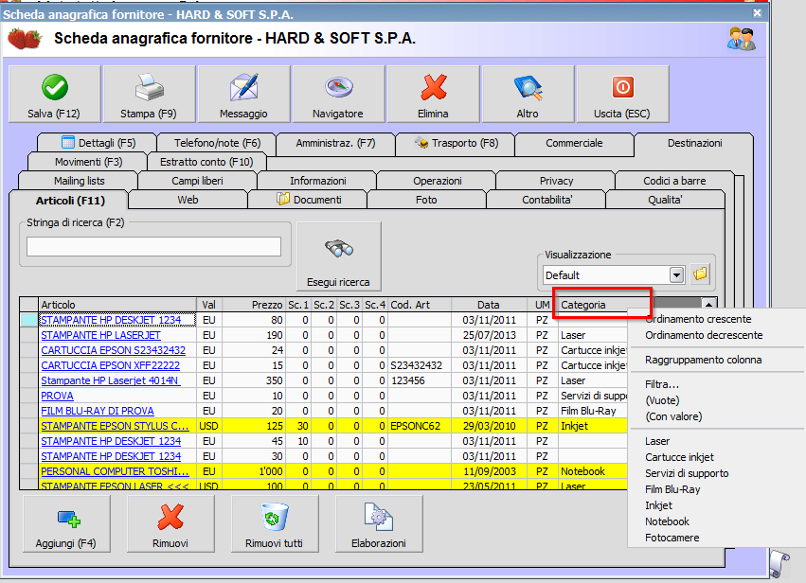Select the Movimenti (F3) tab
Image resolution: width=806 pixels, height=583 pixels.
pyautogui.click(x=88, y=162)
